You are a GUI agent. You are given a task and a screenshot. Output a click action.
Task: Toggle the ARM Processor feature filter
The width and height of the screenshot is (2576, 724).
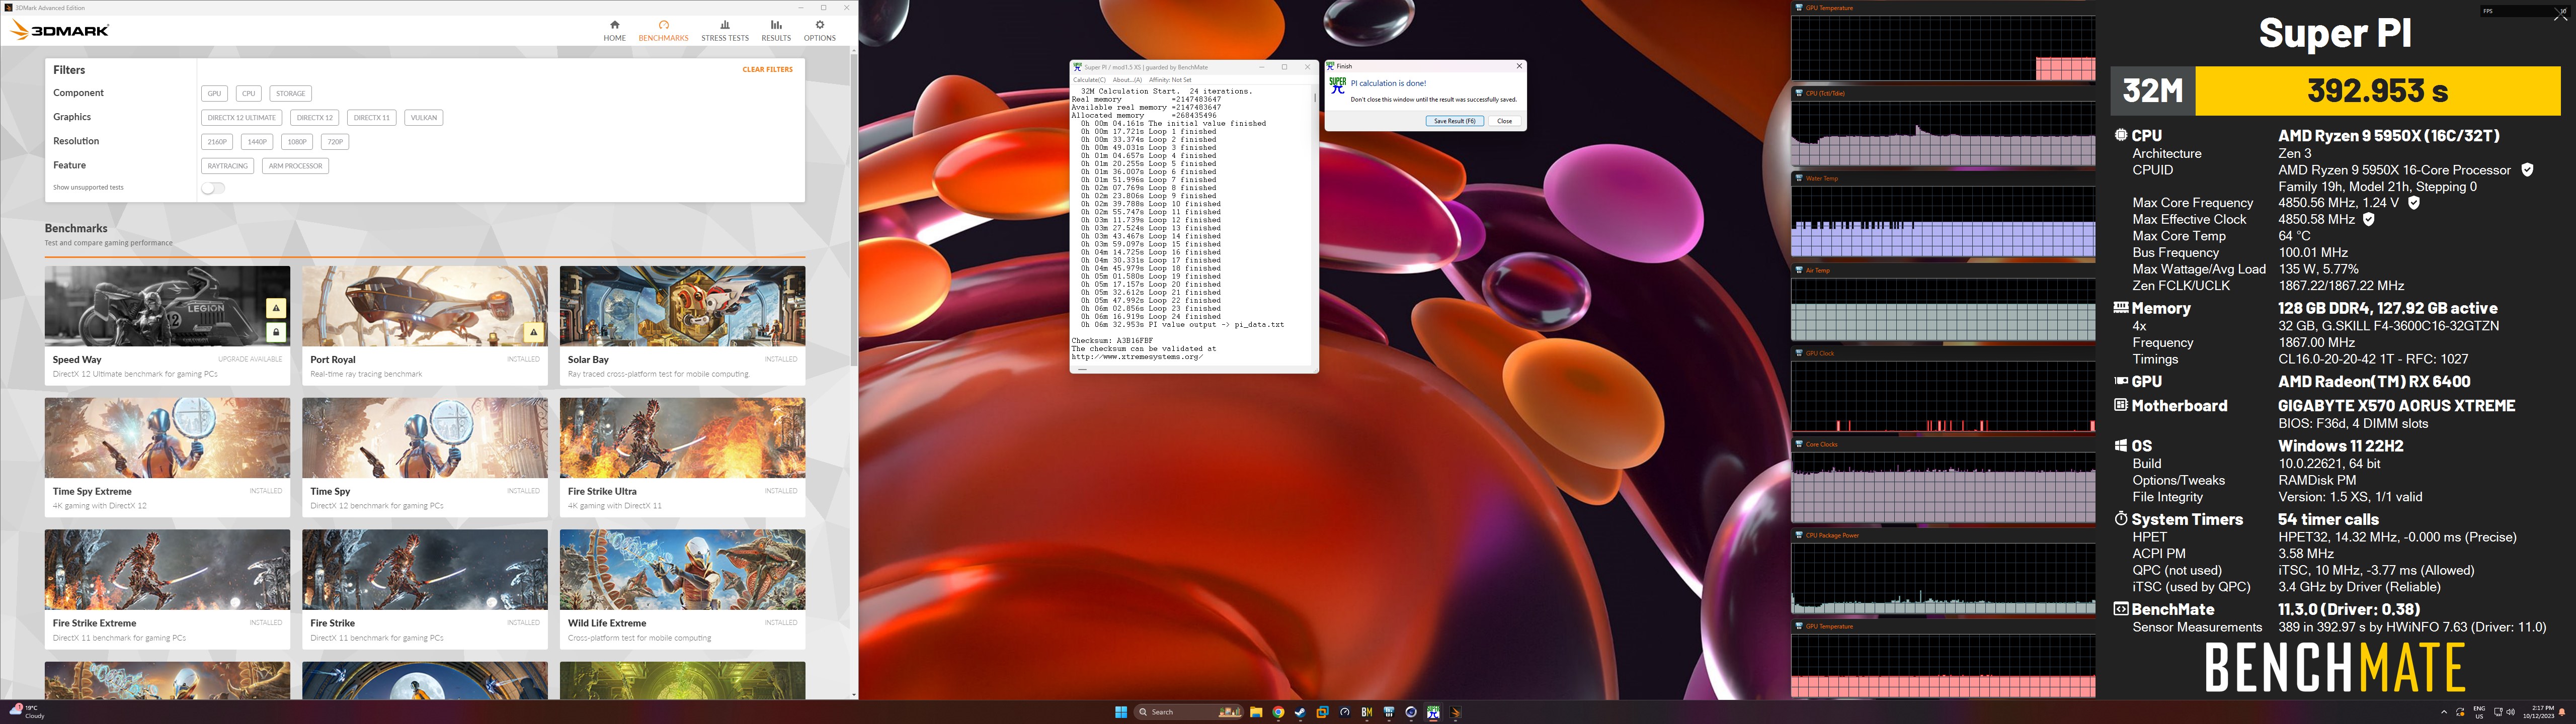(x=296, y=166)
